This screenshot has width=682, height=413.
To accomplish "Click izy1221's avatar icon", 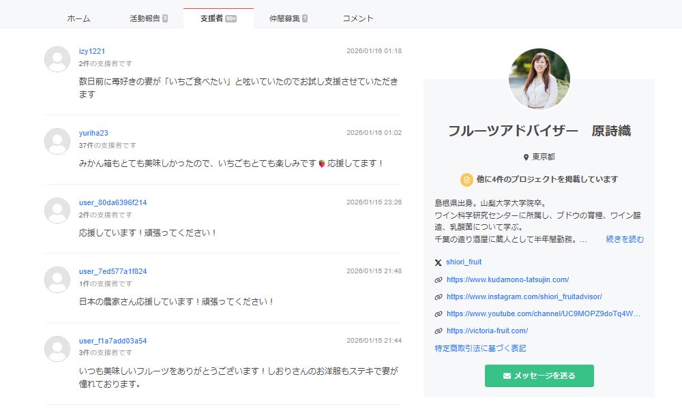I will [x=57, y=59].
